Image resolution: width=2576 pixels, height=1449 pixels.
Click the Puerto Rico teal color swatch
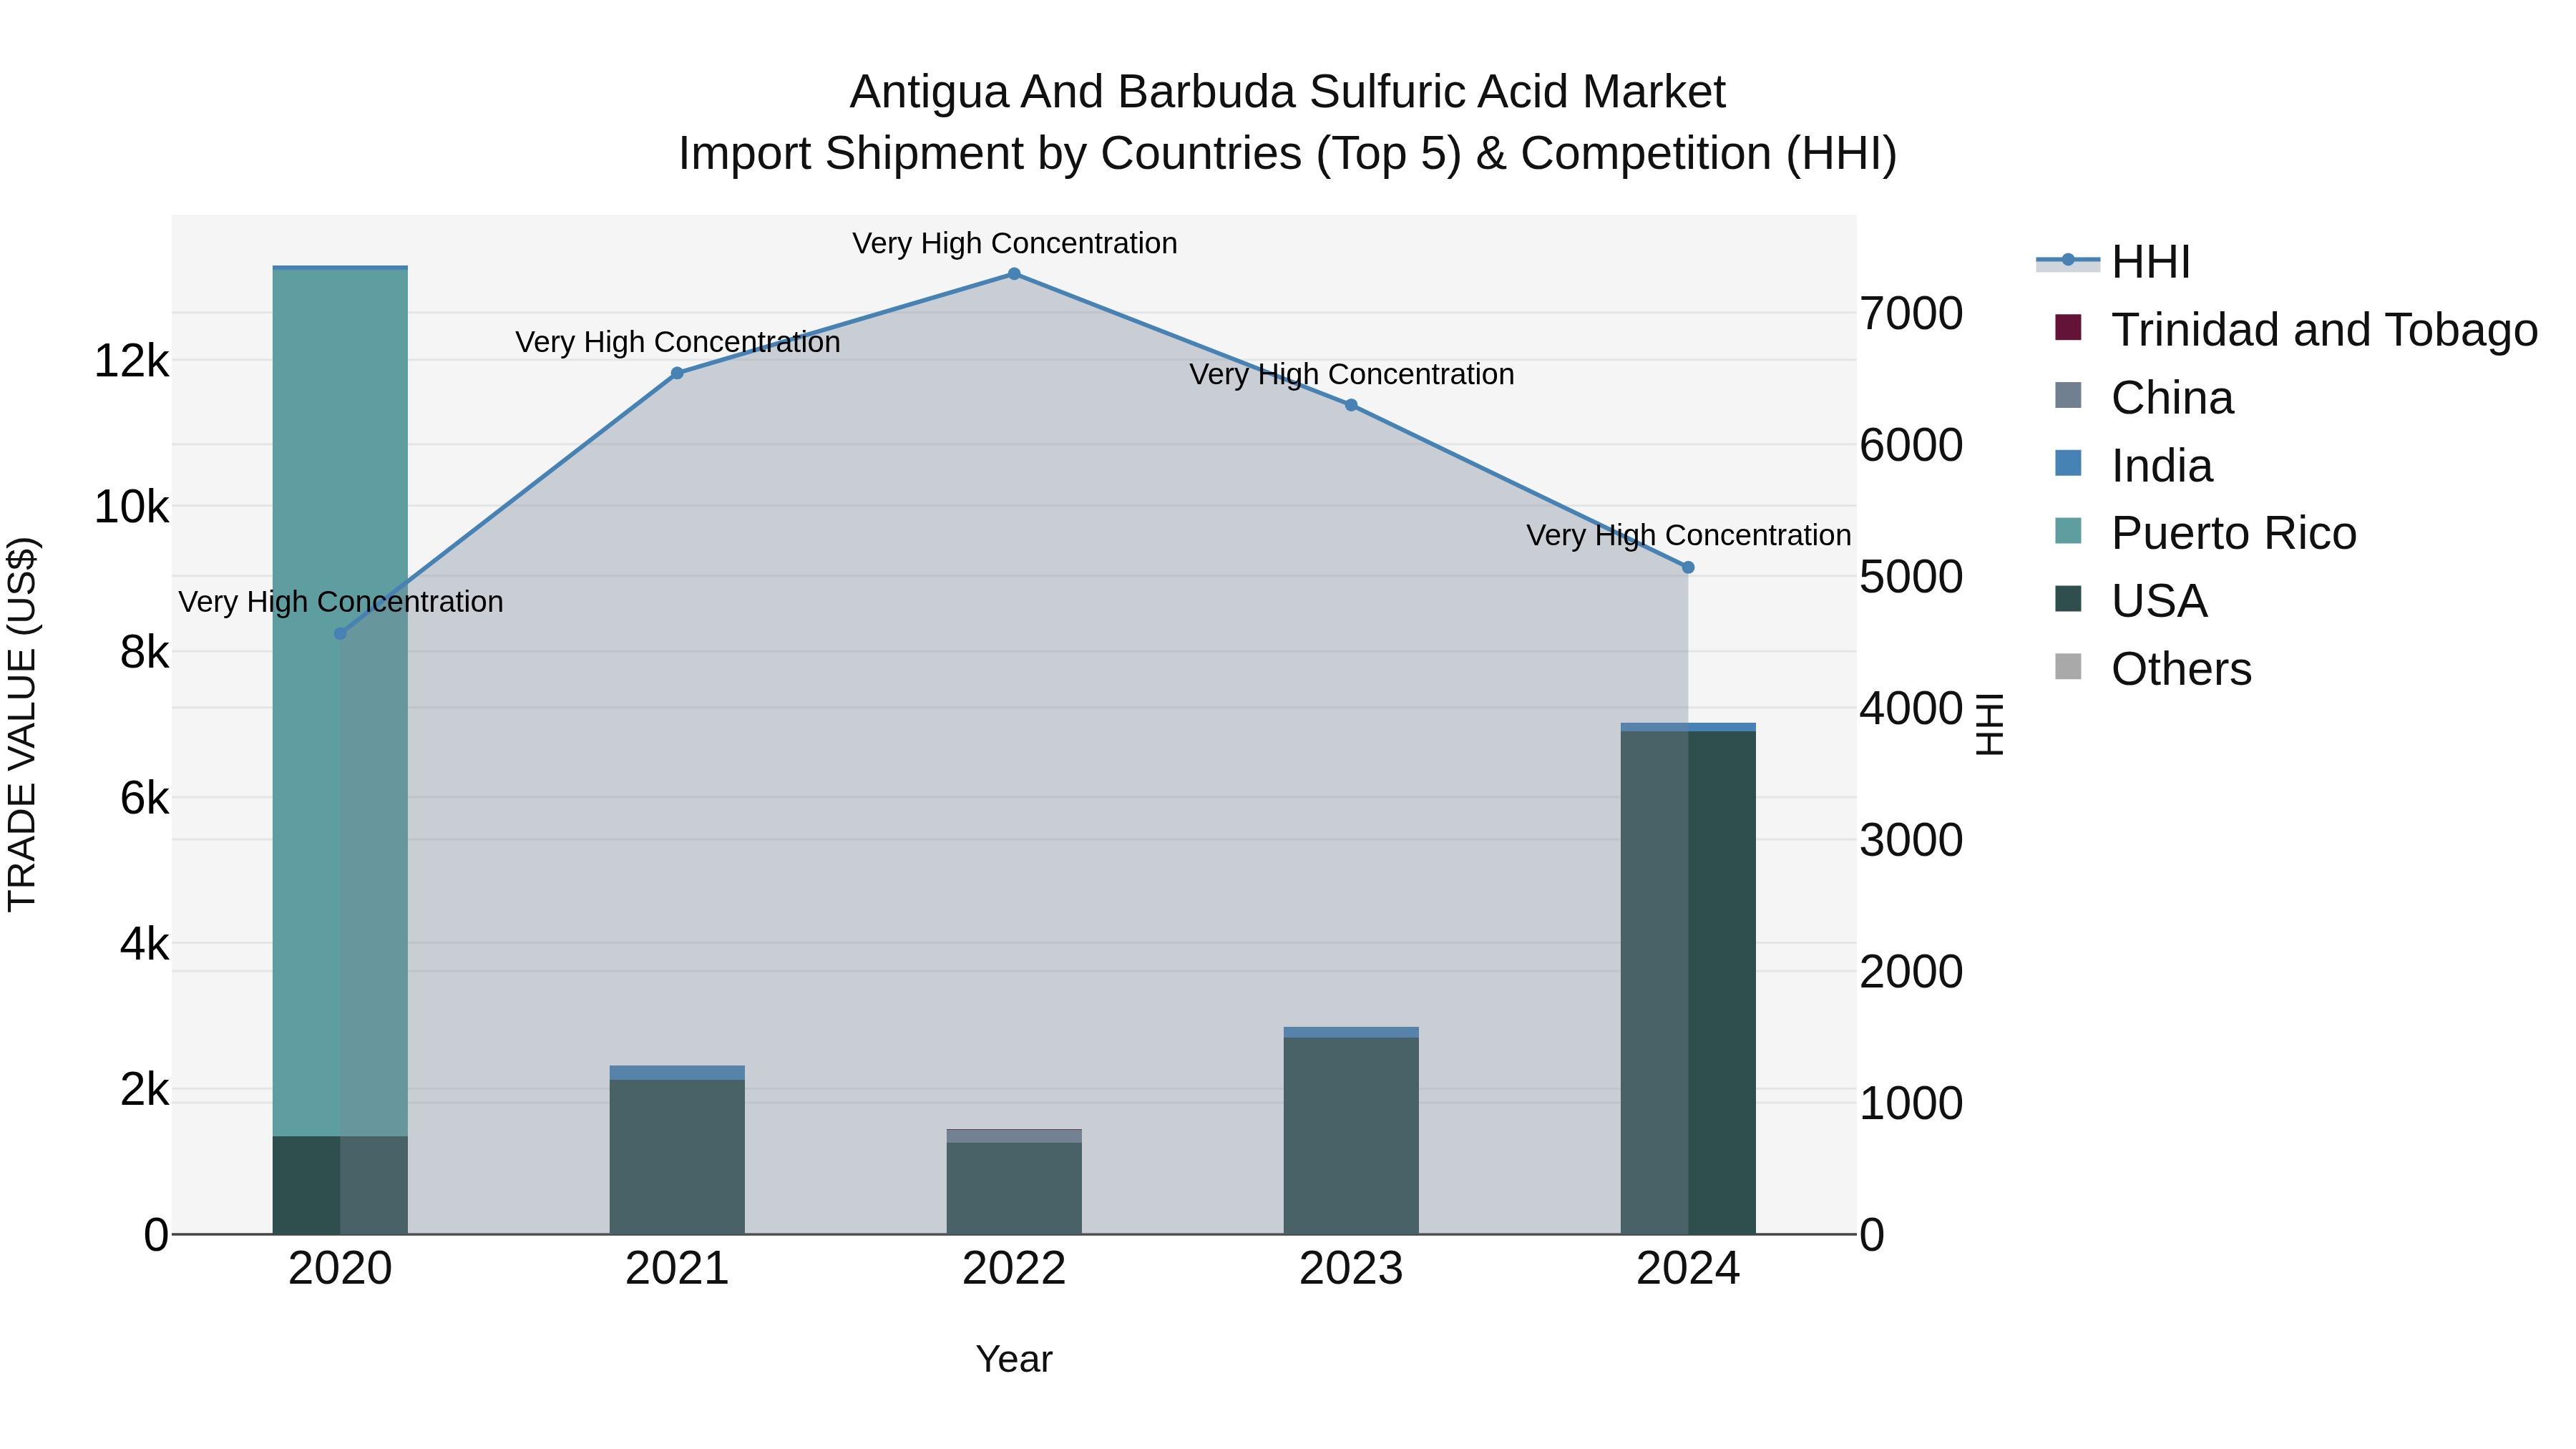click(x=2068, y=531)
